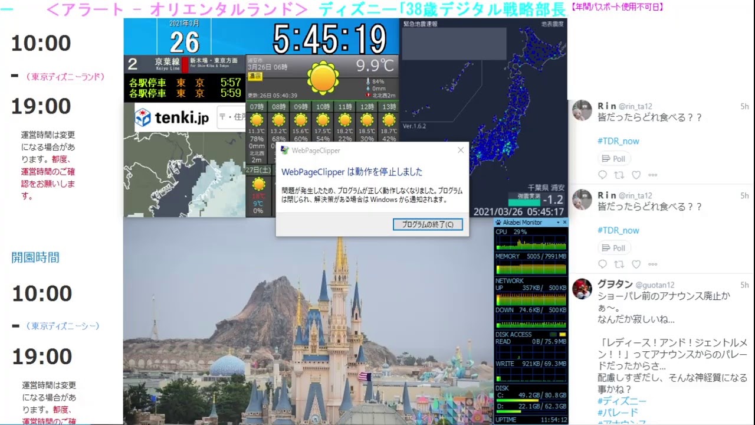Click the アラート - オリエンタルランド ticker text
This screenshot has width=755, height=425.
[176, 9]
